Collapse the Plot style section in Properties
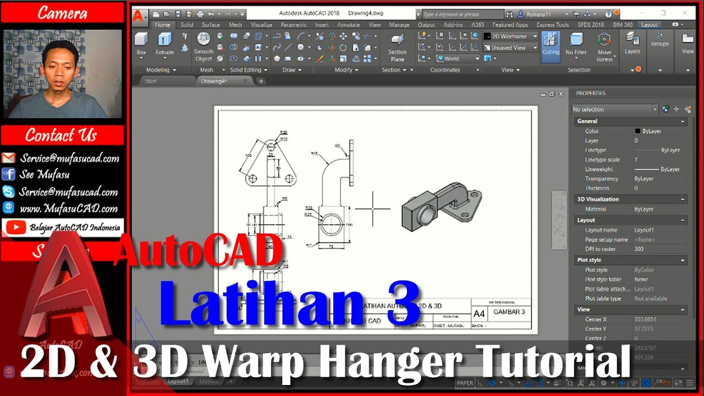This screenshot has height=396, width=704. click(x=683, y=260)
